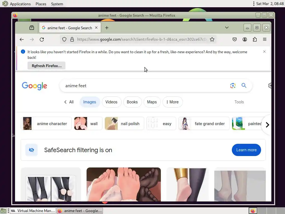Go back with the Firefox back arrow
The width and height of the screenshot is (285, 214).
(x=22, y=40)
